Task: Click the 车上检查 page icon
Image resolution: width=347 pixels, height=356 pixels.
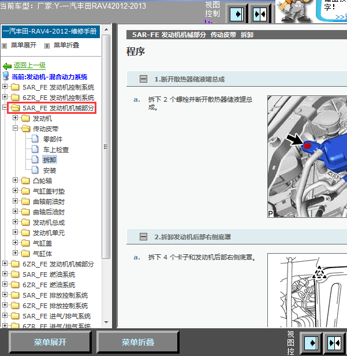Action: tap(35, 149)
